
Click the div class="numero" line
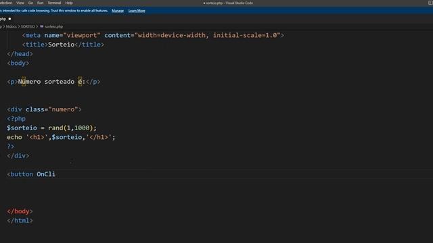point(44,109)
